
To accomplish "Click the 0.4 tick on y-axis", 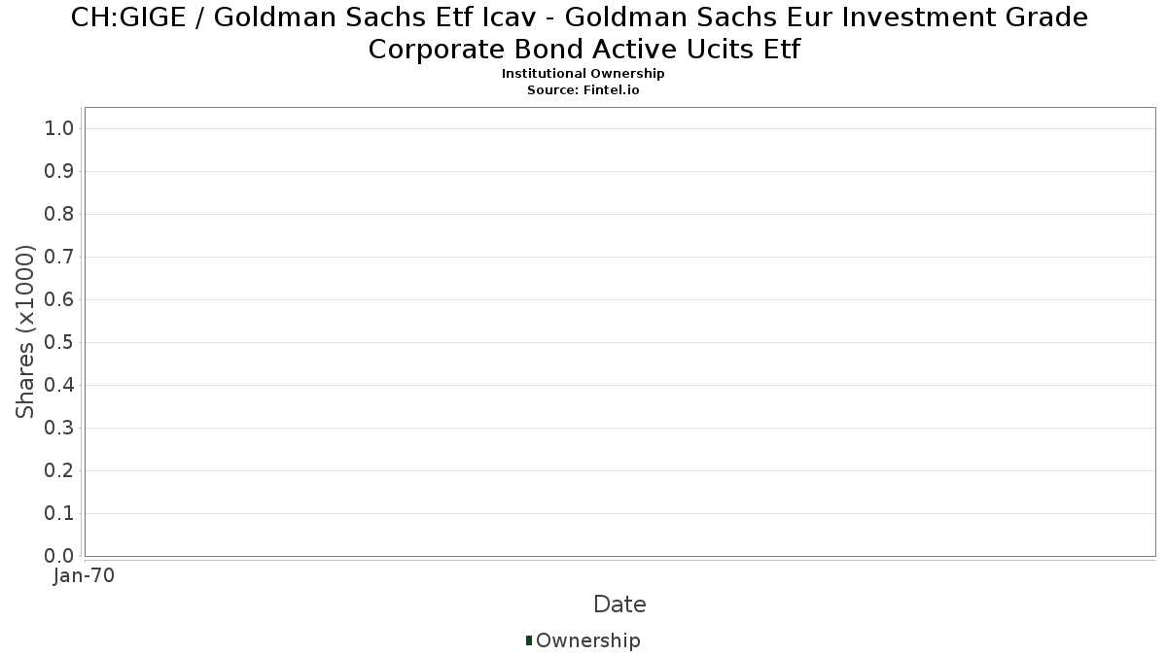I will tap(59, 386).
